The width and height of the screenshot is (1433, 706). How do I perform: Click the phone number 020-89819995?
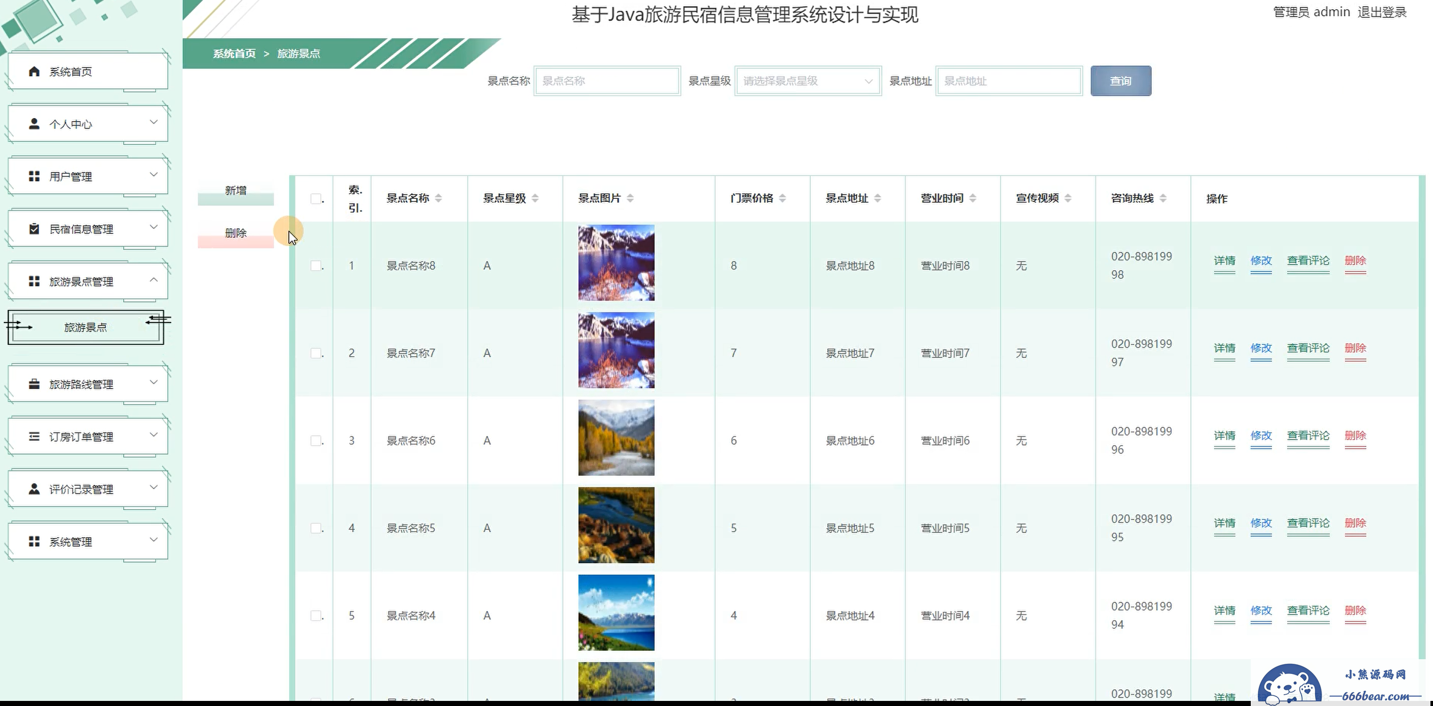1141,528
